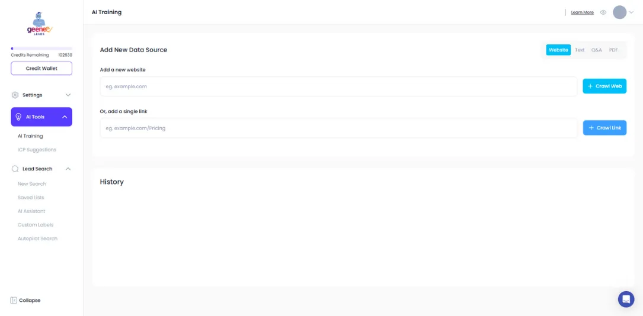
Task: Open the Learn More link
Action: (582, 12)
